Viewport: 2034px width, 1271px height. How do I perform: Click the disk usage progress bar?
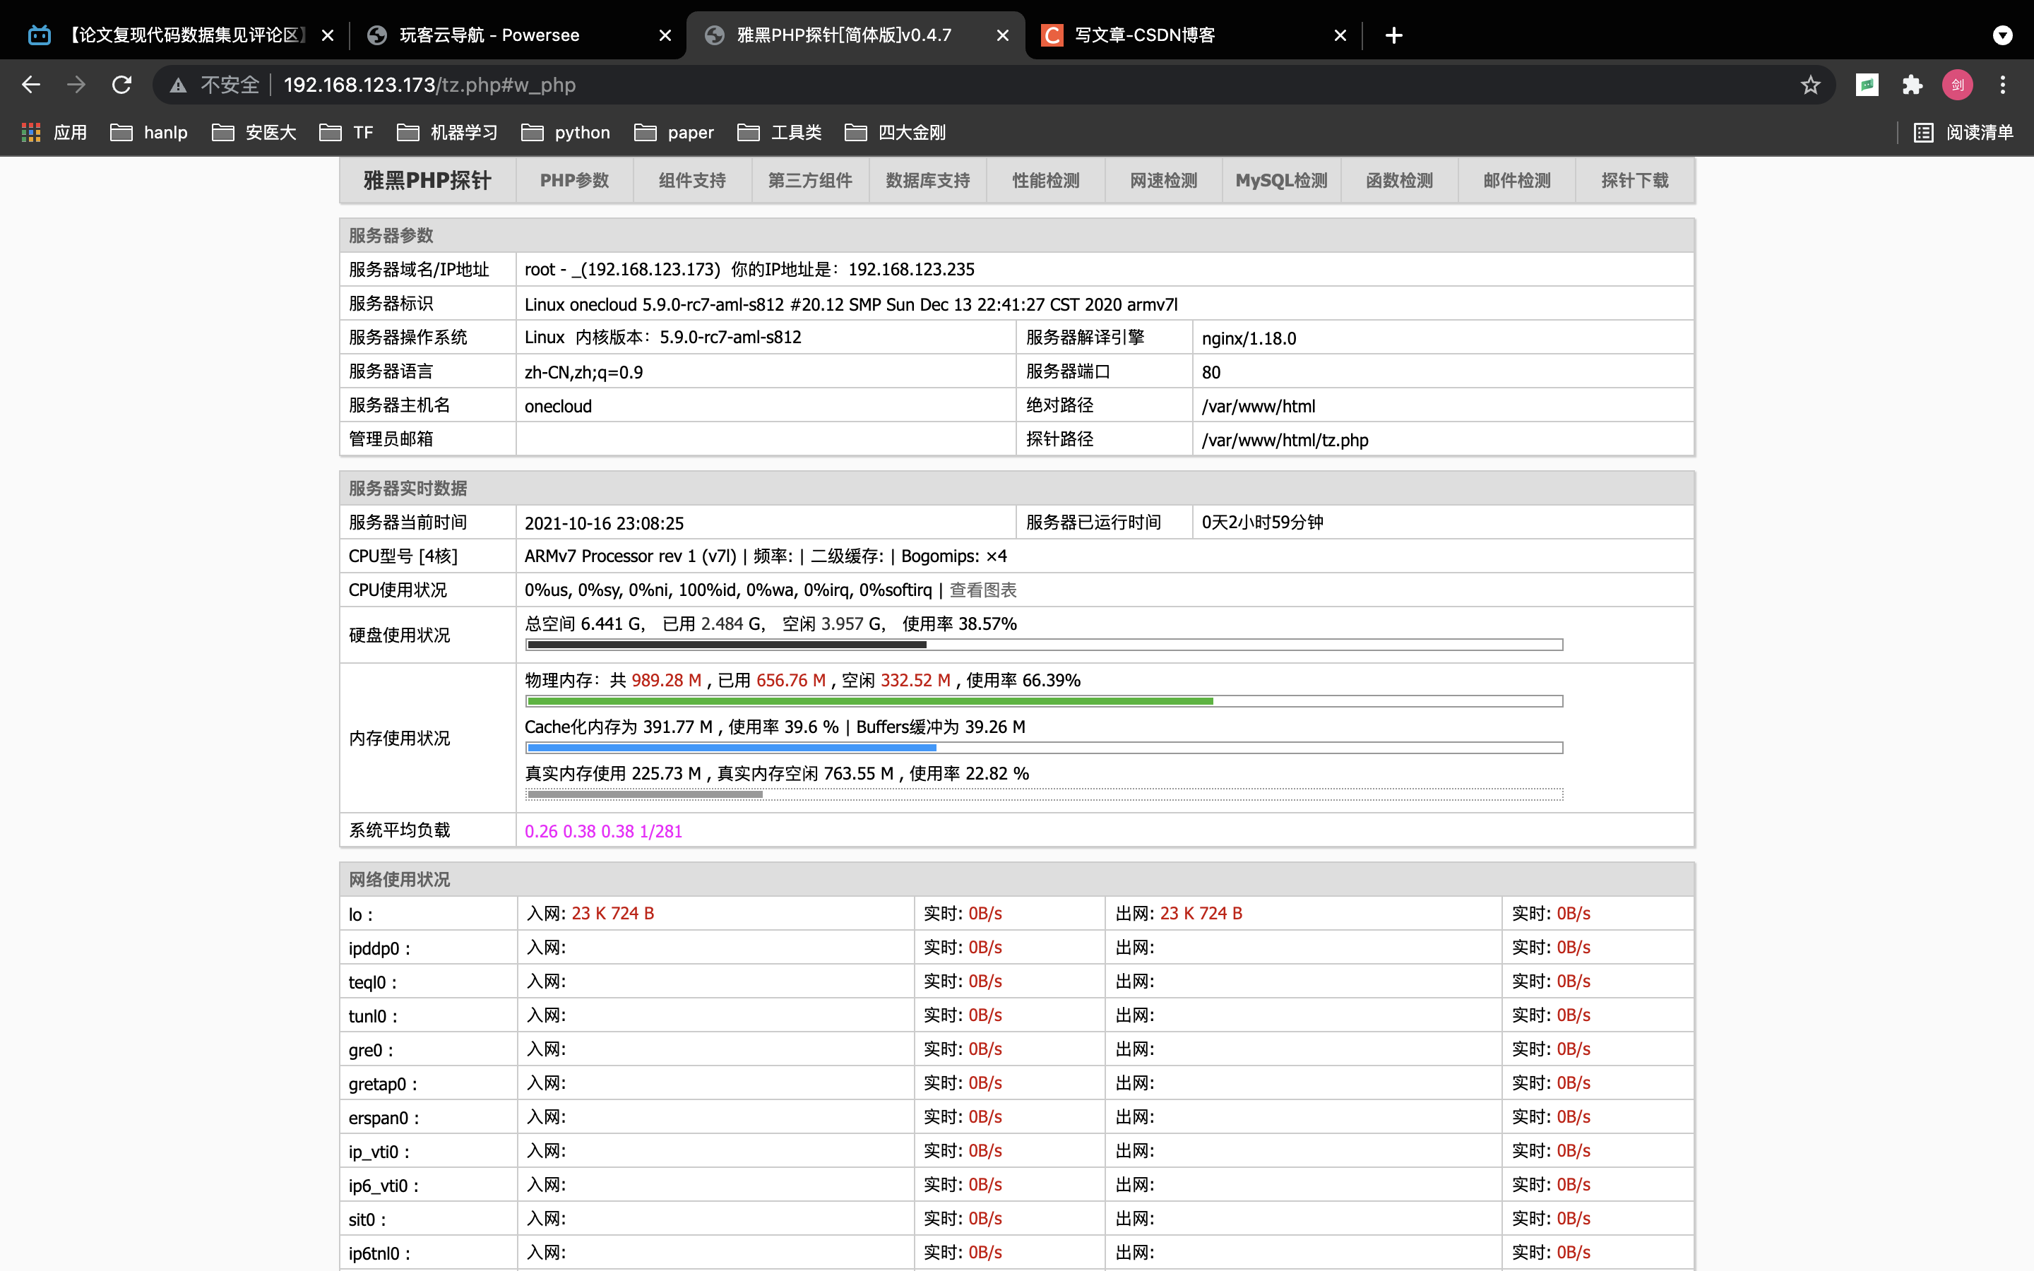tap(1044, 645)
